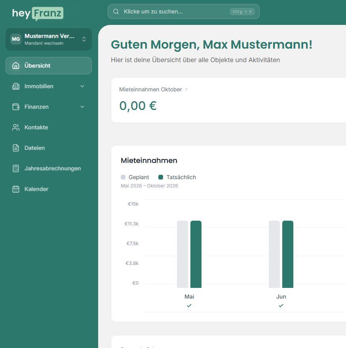Click the checkmark under Jun

(x=281, y=306)
